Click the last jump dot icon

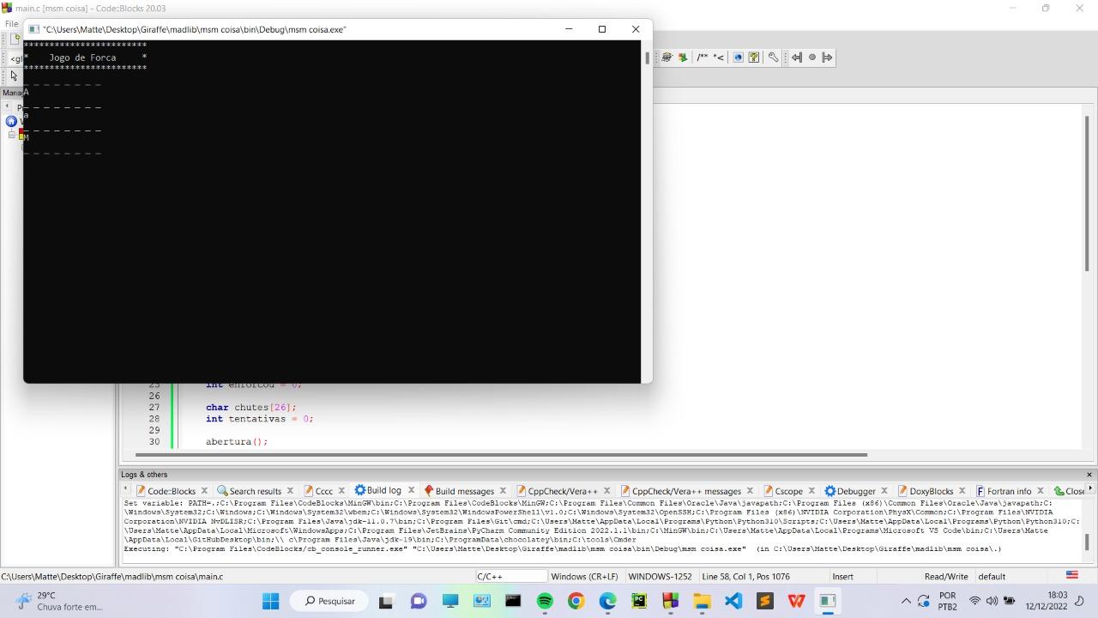[x=812, y=58]
